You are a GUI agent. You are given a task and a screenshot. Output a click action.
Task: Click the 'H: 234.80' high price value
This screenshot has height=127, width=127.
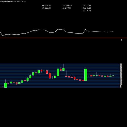pyautogui.click(x=67, y=6)
